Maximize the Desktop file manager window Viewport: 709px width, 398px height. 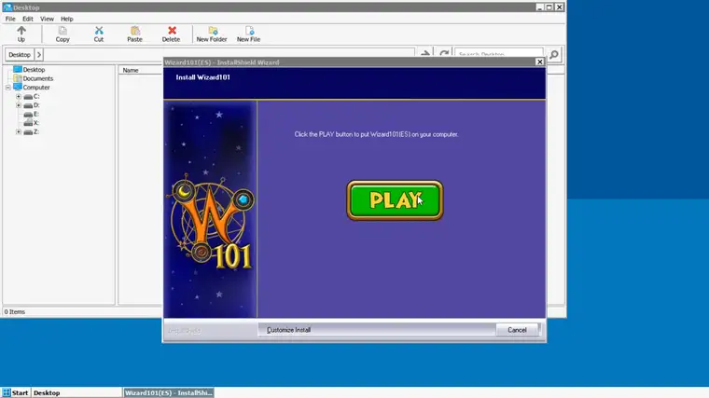pos(549,7)
